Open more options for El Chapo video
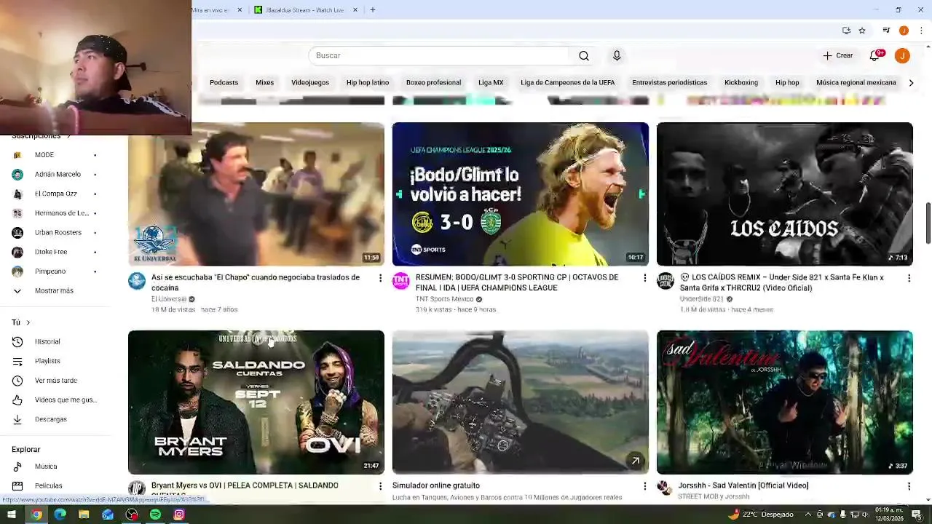This screenshot has width=932, height=524. point(380,278)
